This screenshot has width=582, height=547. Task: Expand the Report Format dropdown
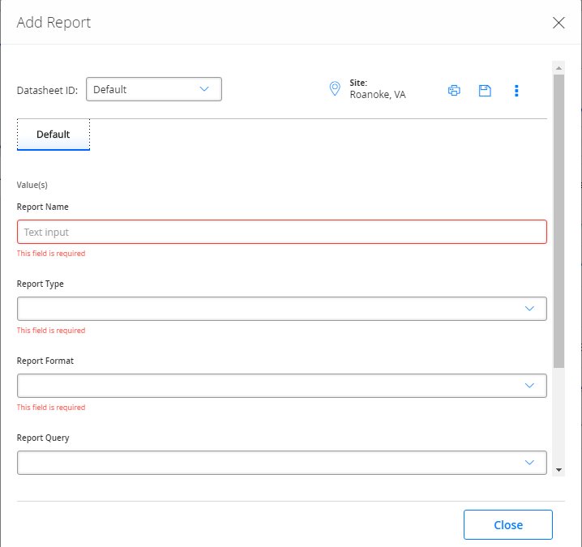point(282,386)
